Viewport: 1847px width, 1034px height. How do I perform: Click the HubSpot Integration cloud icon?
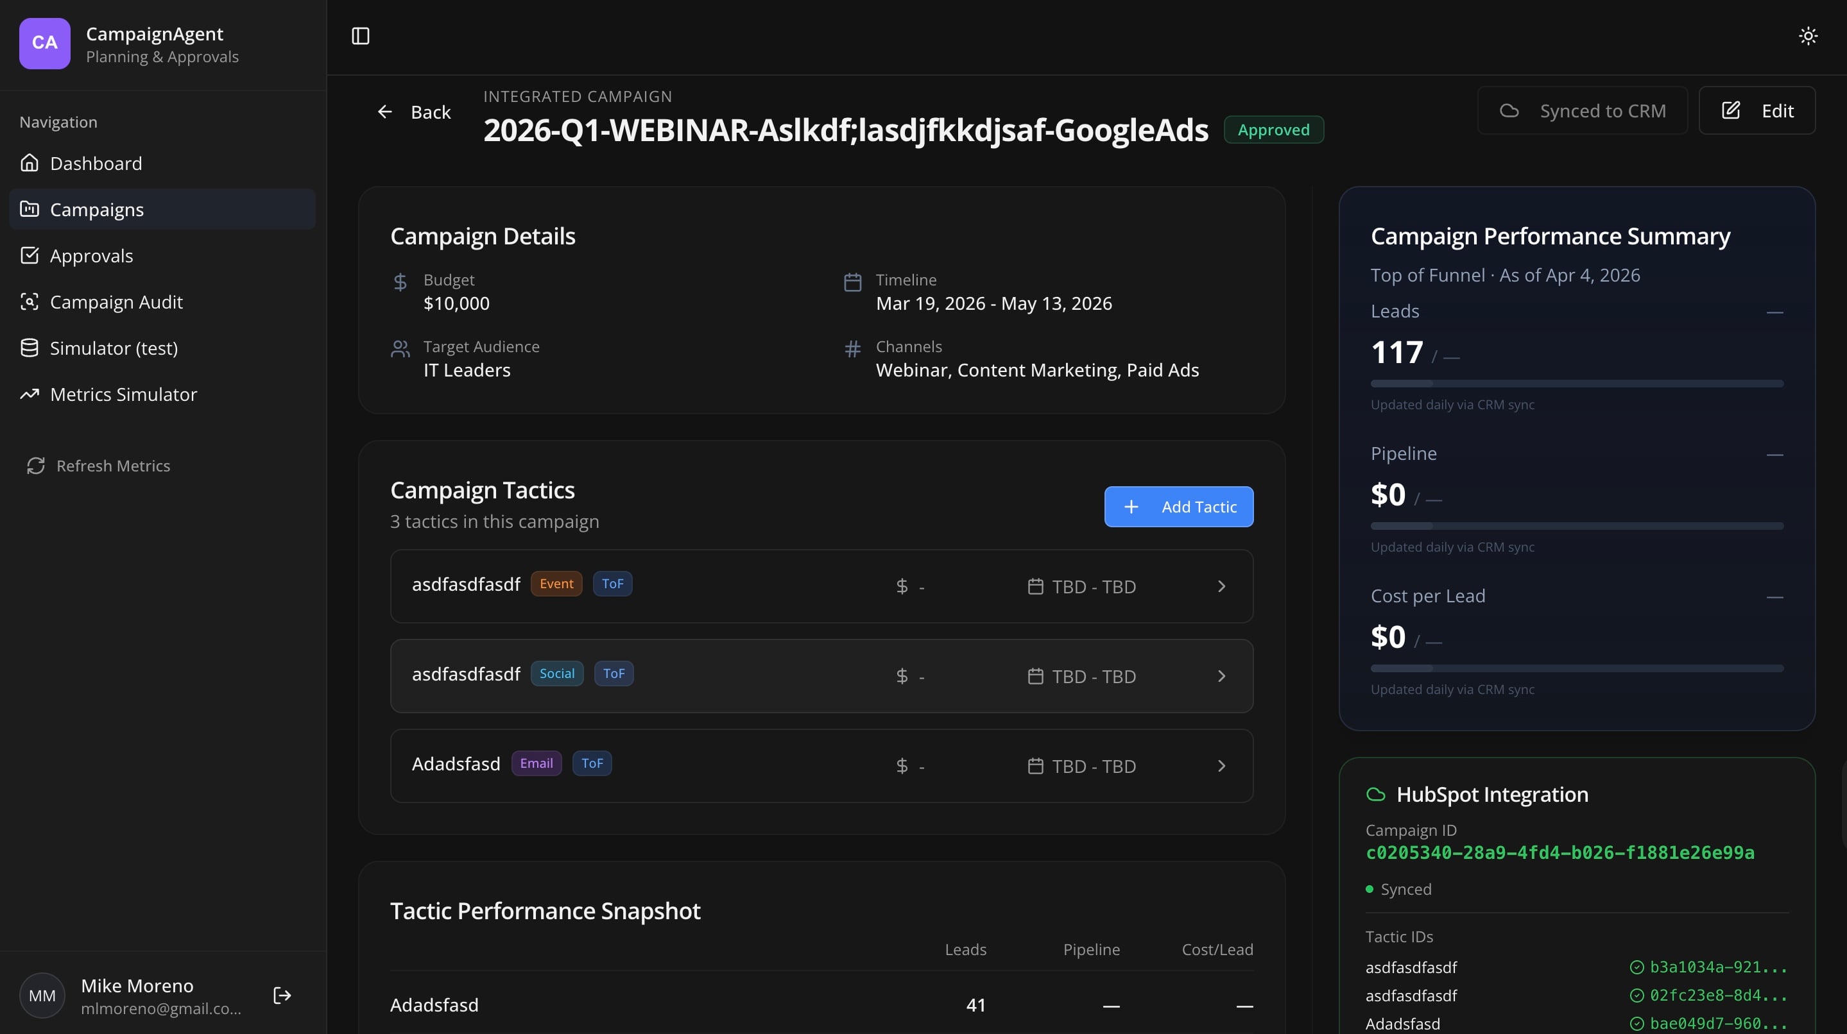pyautogui.click(x=1375, y=794)
